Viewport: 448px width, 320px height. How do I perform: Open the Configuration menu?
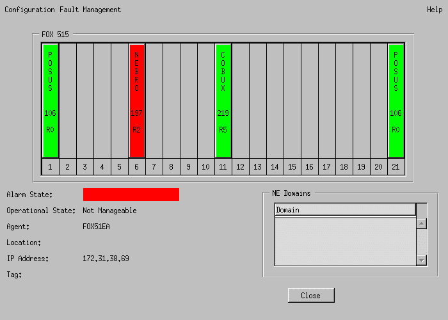(28, 10)
